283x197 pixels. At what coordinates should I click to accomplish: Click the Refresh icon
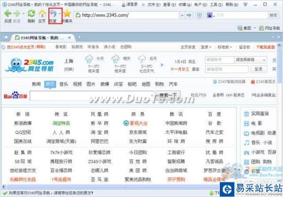click(x=31, y=13)
